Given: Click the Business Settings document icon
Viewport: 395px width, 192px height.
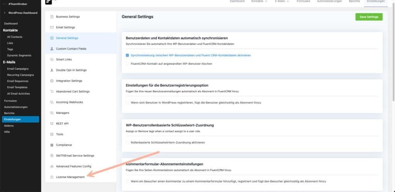Looking at the screenshot, I should [52, 17].
